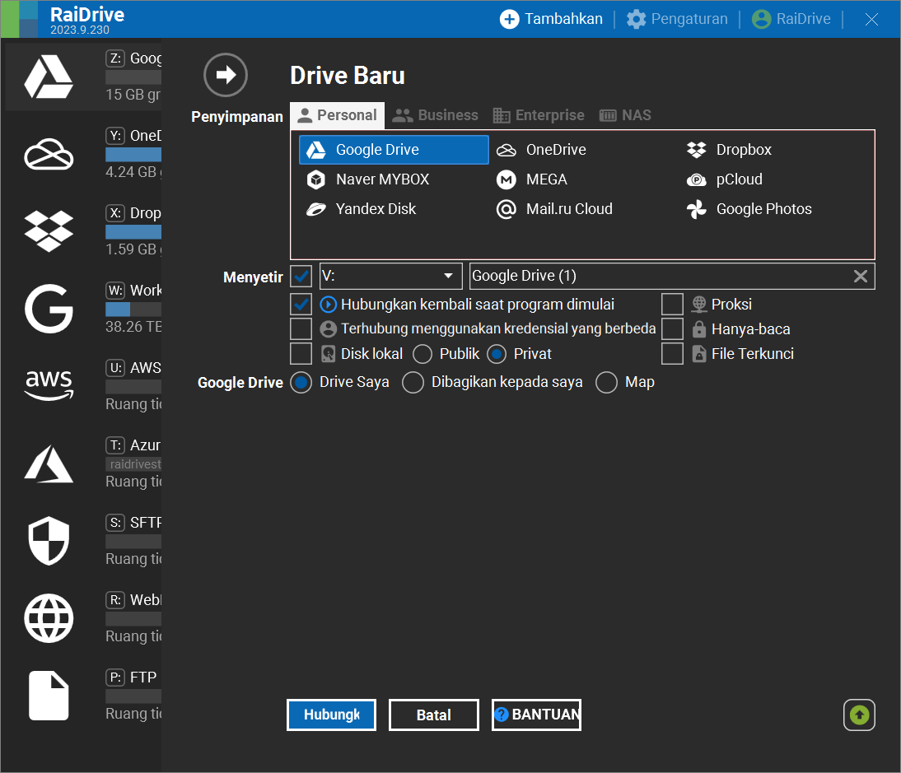The width and height of the screenshot is (901, 773).
Task: Choose MEGA storage
Action: tap(584, 179)
